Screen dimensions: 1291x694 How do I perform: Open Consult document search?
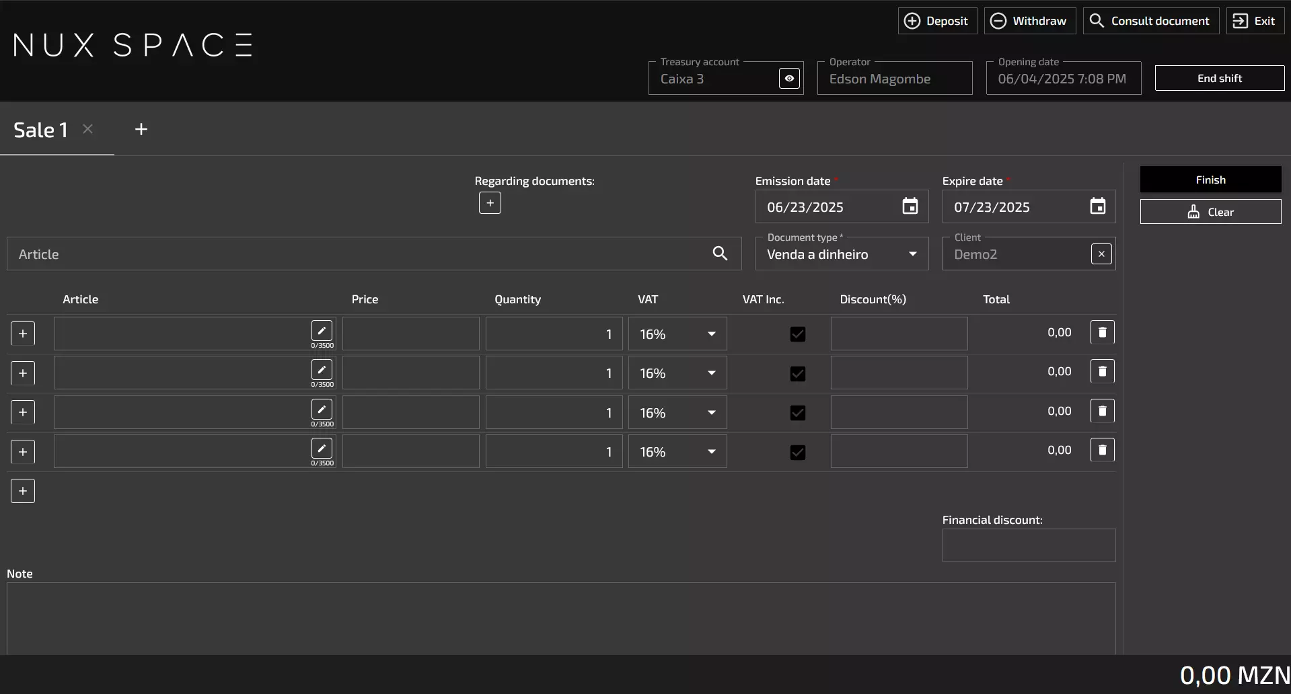(1151, 21)
